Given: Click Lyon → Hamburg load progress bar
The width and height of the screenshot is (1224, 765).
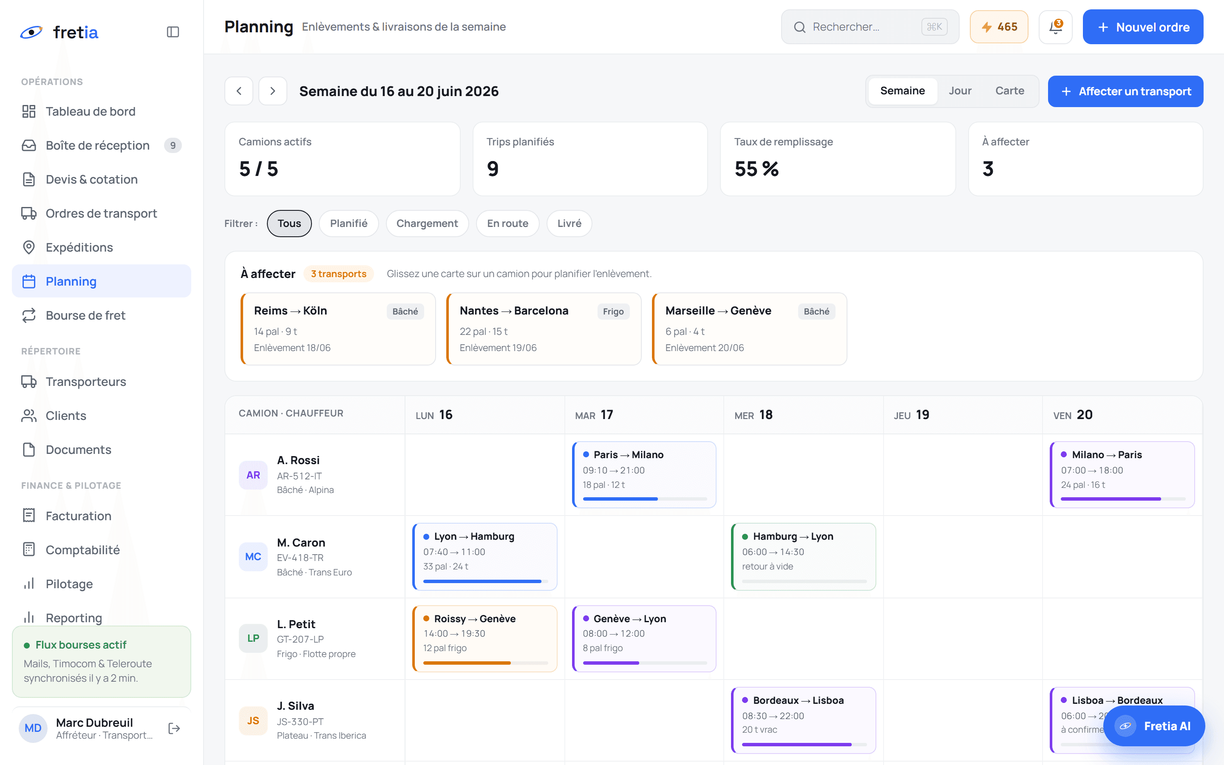Looking at the screenshot, I should click(485, 581).
